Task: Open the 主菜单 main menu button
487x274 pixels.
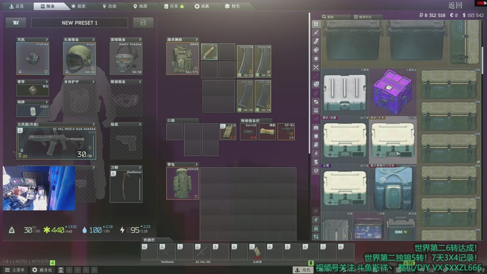Action: click(x=15, y=270)
